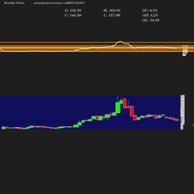Click the open value "O: 156.95"
The image size is (194, 194).
pos(73,10)
